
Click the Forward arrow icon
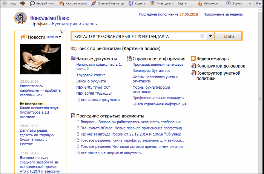tap(23, 3)
